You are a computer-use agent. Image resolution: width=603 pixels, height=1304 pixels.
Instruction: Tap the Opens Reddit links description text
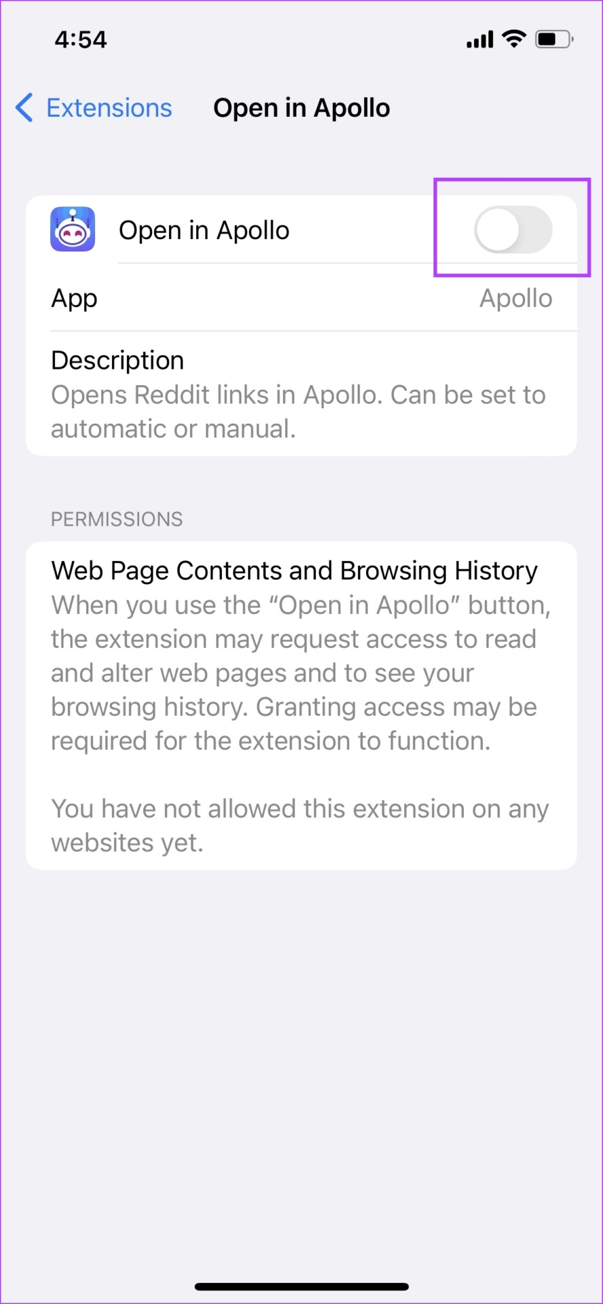pyautogui.click(x=298, y=412)
